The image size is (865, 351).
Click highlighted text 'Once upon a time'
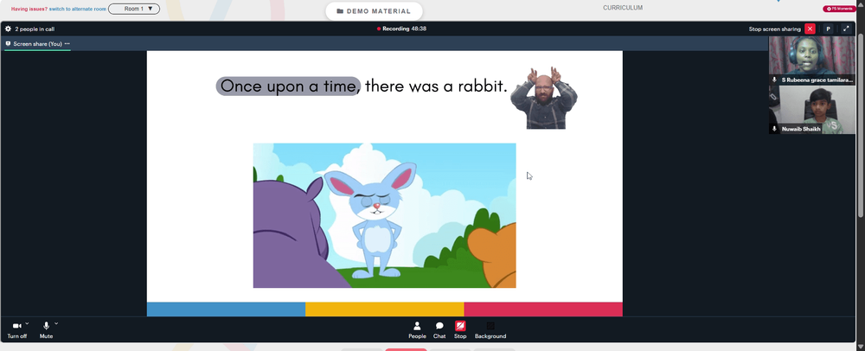point(289,86)
